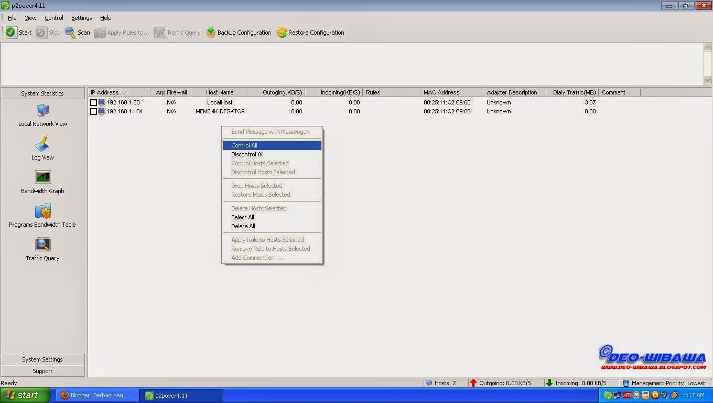Click the 3.37 daily traffic value

click(x=590, y=102)
